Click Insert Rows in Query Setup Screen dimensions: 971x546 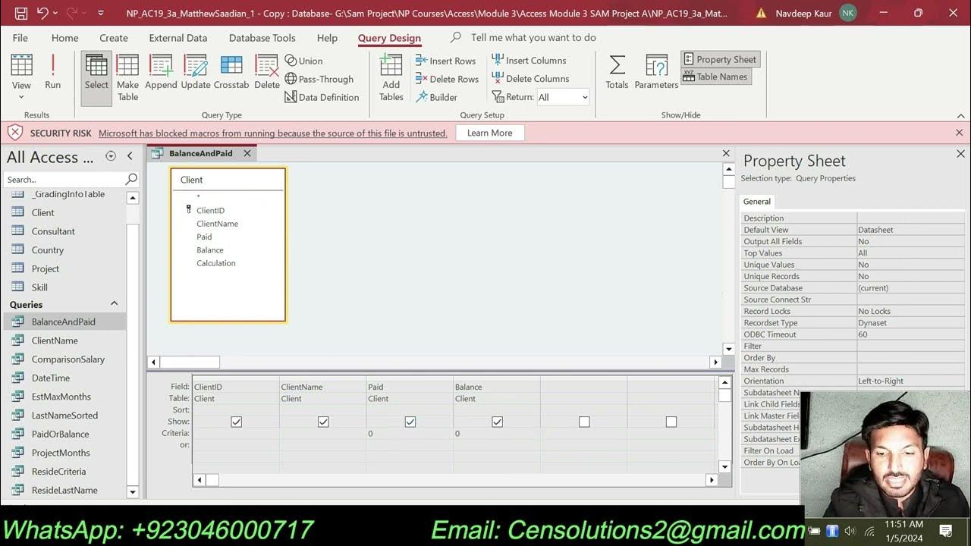pos(446,61)
